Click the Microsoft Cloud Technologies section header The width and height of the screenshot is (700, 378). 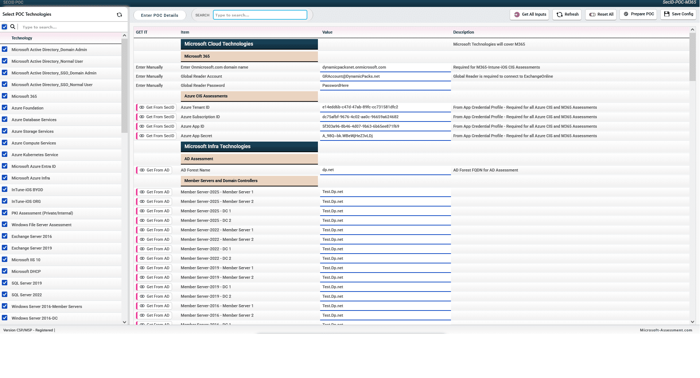[x=249, y=44]
